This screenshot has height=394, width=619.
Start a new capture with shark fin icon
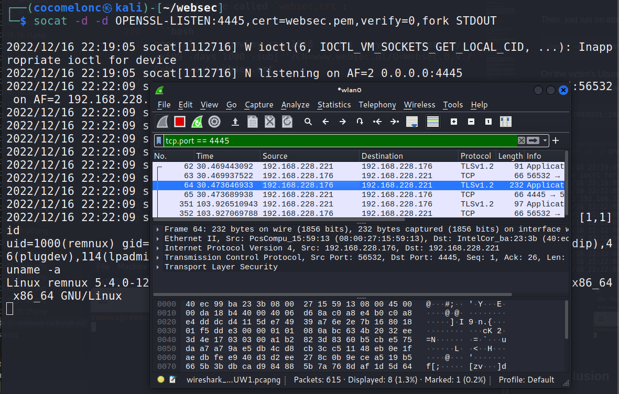[x=162, y=122]
